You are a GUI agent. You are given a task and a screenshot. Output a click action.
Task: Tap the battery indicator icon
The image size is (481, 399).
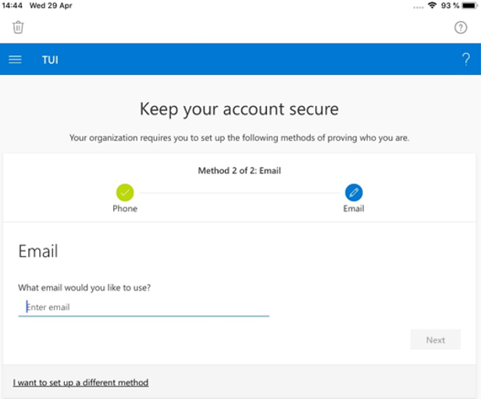(470, 5)
